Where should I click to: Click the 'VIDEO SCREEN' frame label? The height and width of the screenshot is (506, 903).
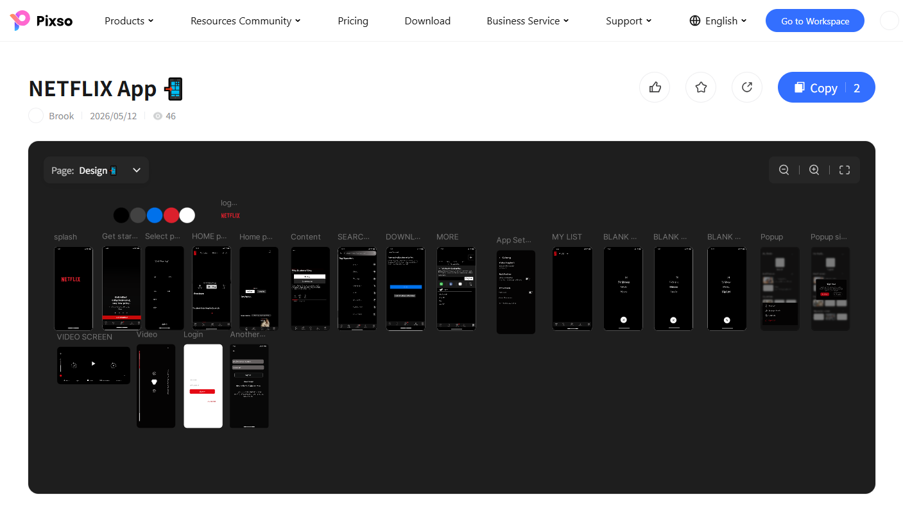(85, 337)
